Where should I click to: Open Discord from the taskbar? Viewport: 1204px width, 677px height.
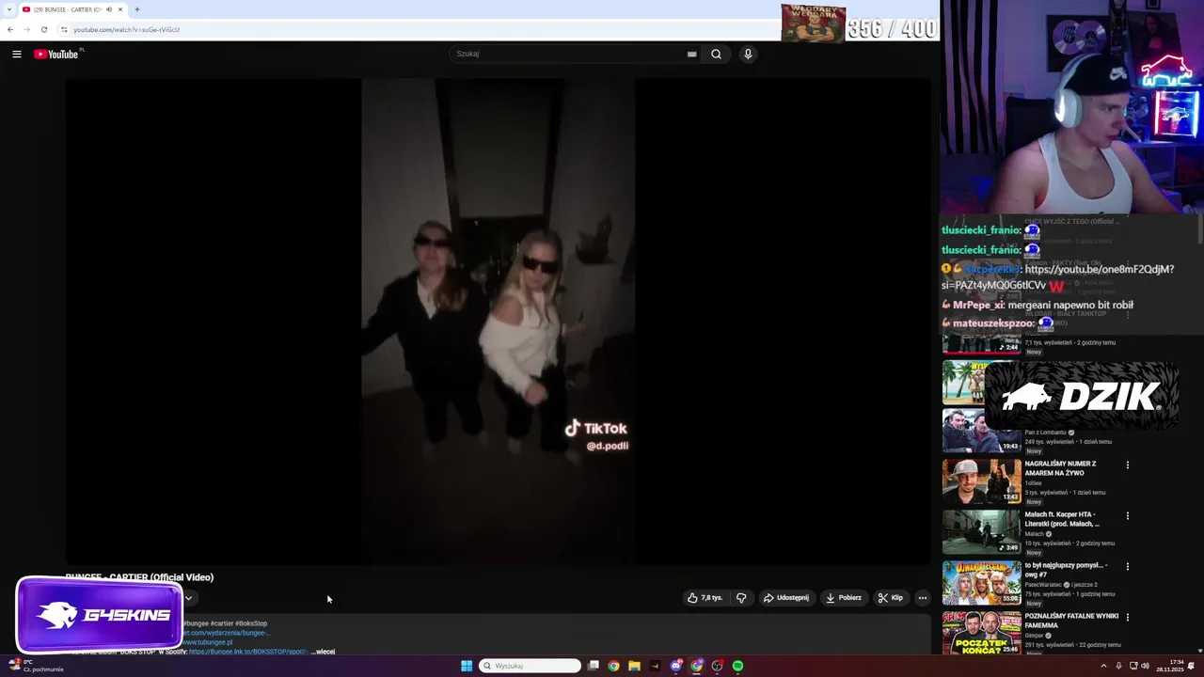(675, 666)
